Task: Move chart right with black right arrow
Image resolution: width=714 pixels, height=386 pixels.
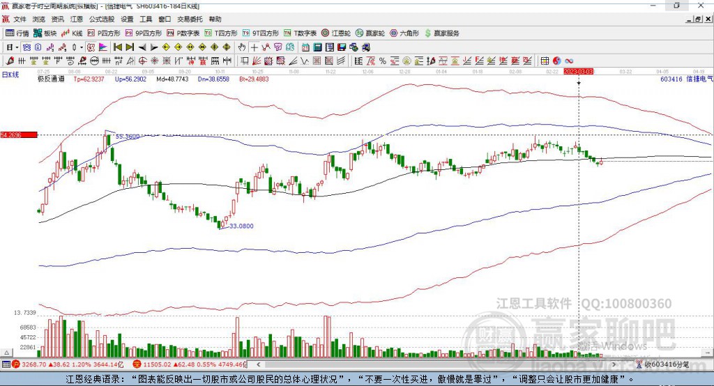Action: click(x=154, y=47)
